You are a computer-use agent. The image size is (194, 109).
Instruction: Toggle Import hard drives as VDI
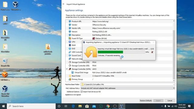(x=82, y=92)
